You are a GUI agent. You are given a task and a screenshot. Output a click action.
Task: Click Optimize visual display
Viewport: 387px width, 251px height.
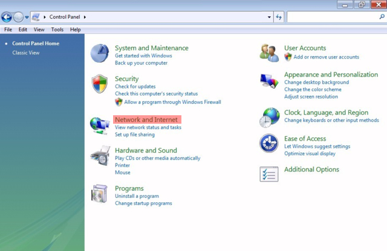tap(310, 153)
